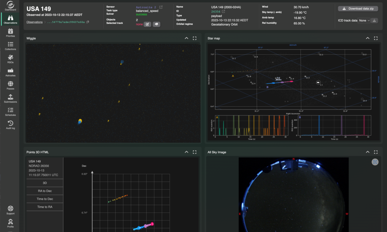
Task: Click the TLE marker on star map
Action: [278, 78]
